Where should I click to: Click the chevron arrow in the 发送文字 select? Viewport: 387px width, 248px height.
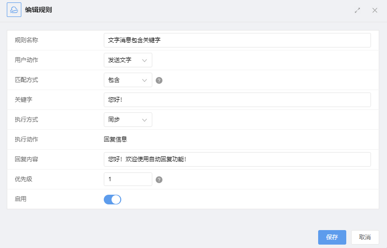click(145, 61)
